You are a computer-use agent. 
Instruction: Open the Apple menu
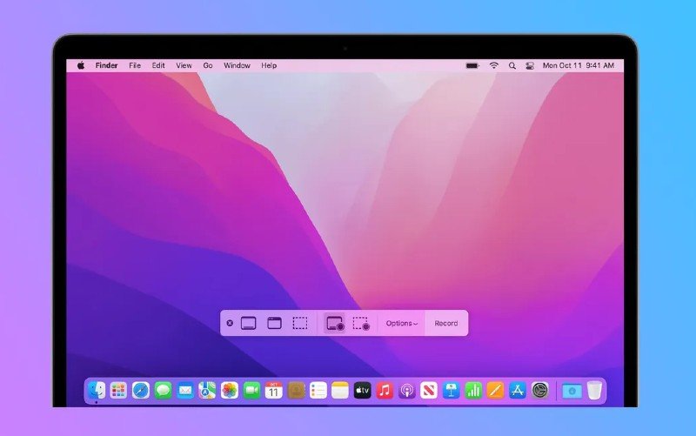pyautogui.click(x=81, y=65)
